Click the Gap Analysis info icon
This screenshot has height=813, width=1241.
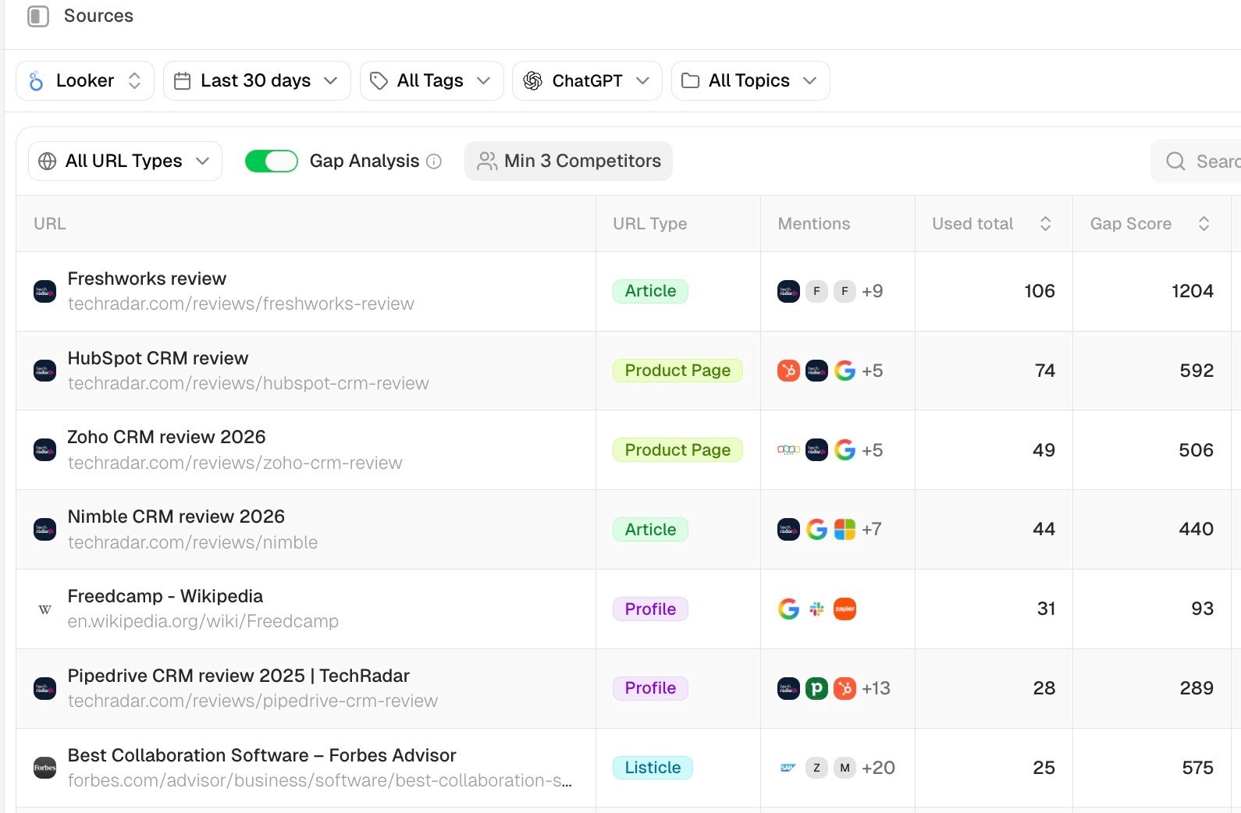pyautogui.click(x=434, y=162)
